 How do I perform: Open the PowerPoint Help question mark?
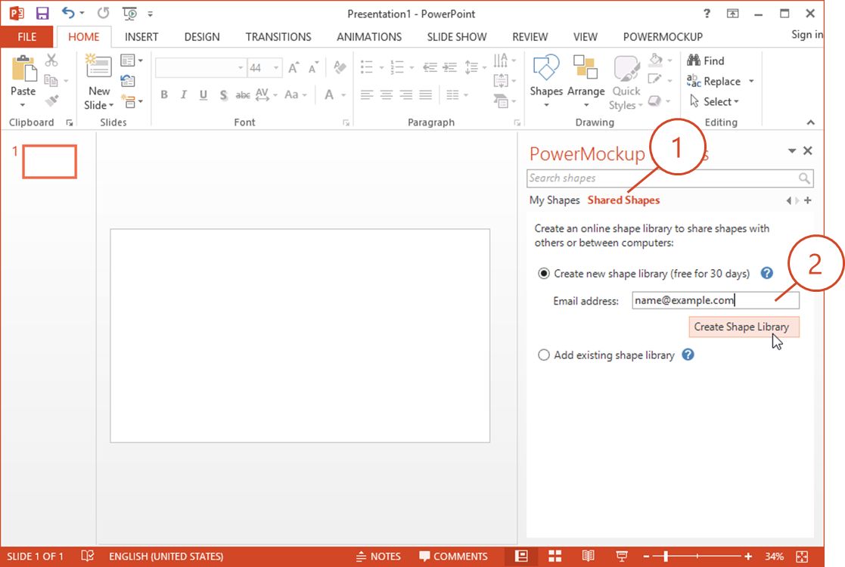coord(707,14)
